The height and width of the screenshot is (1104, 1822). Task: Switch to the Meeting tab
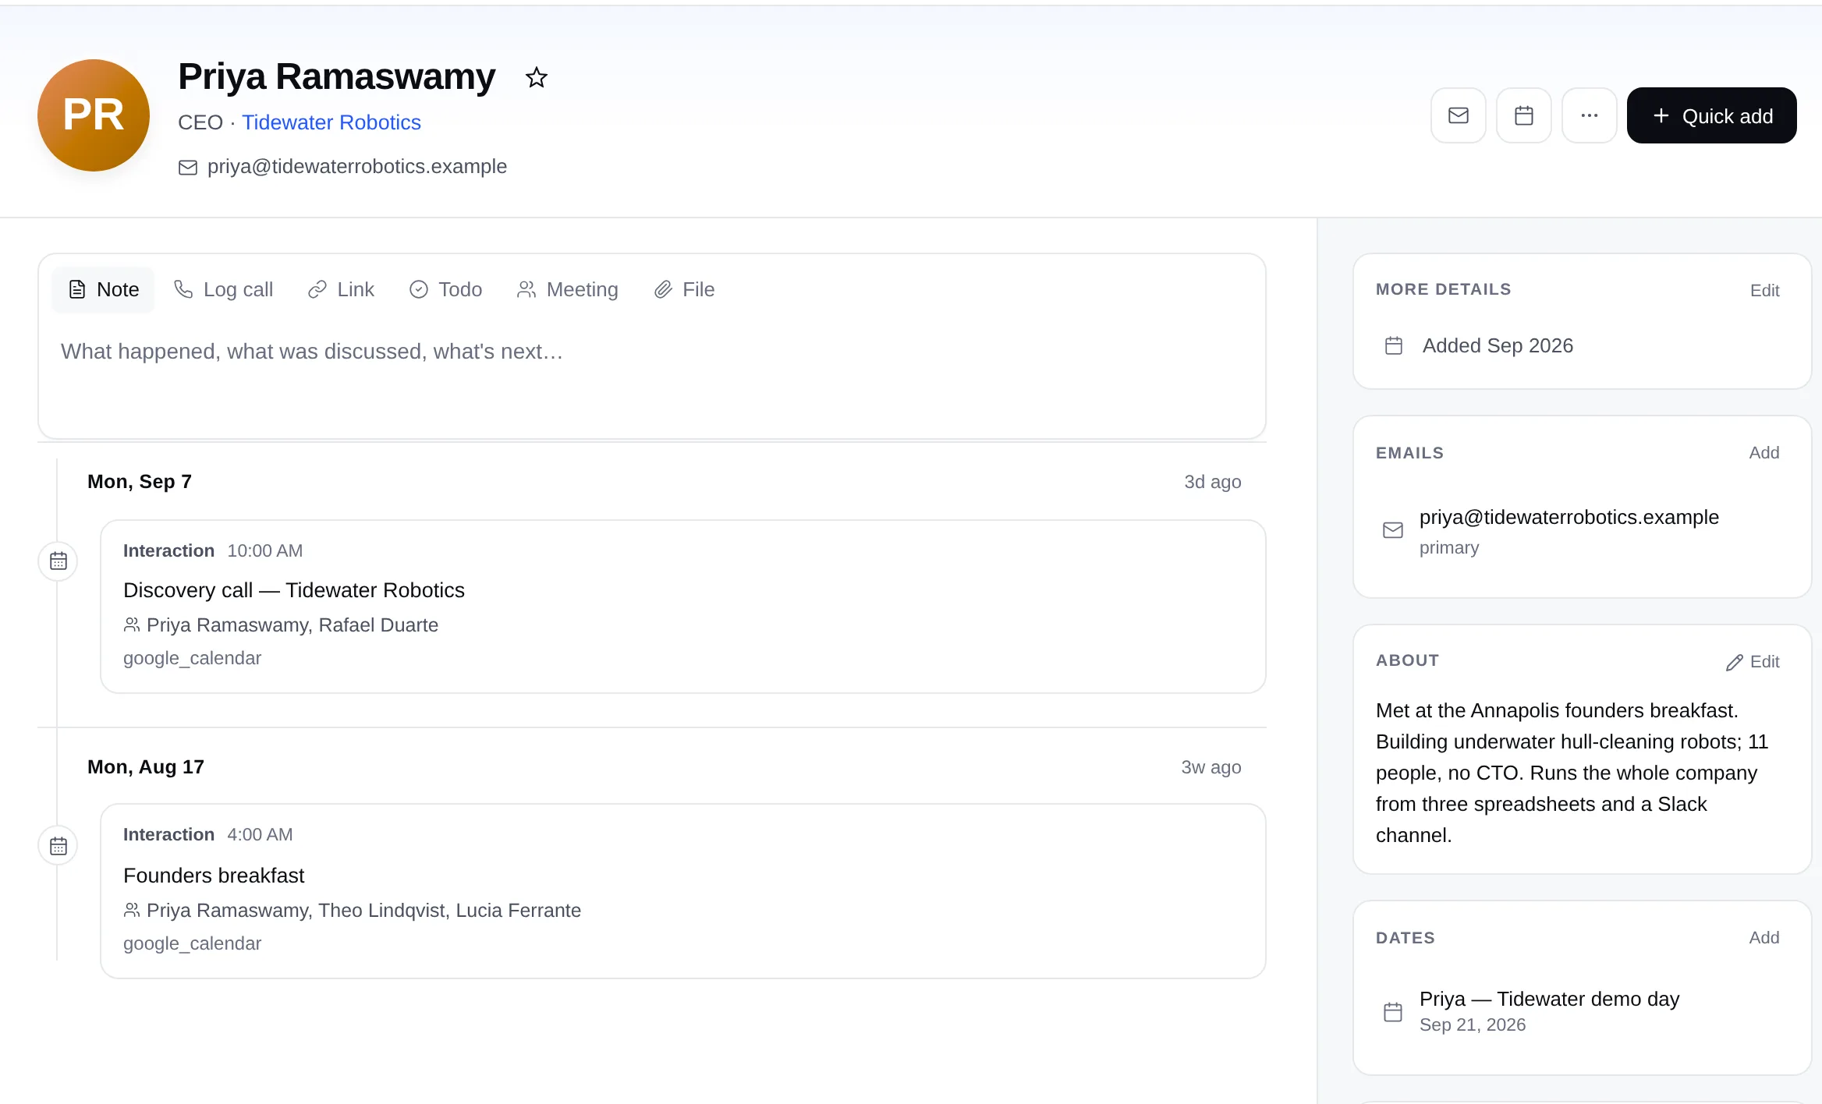(x=567, y=290)
